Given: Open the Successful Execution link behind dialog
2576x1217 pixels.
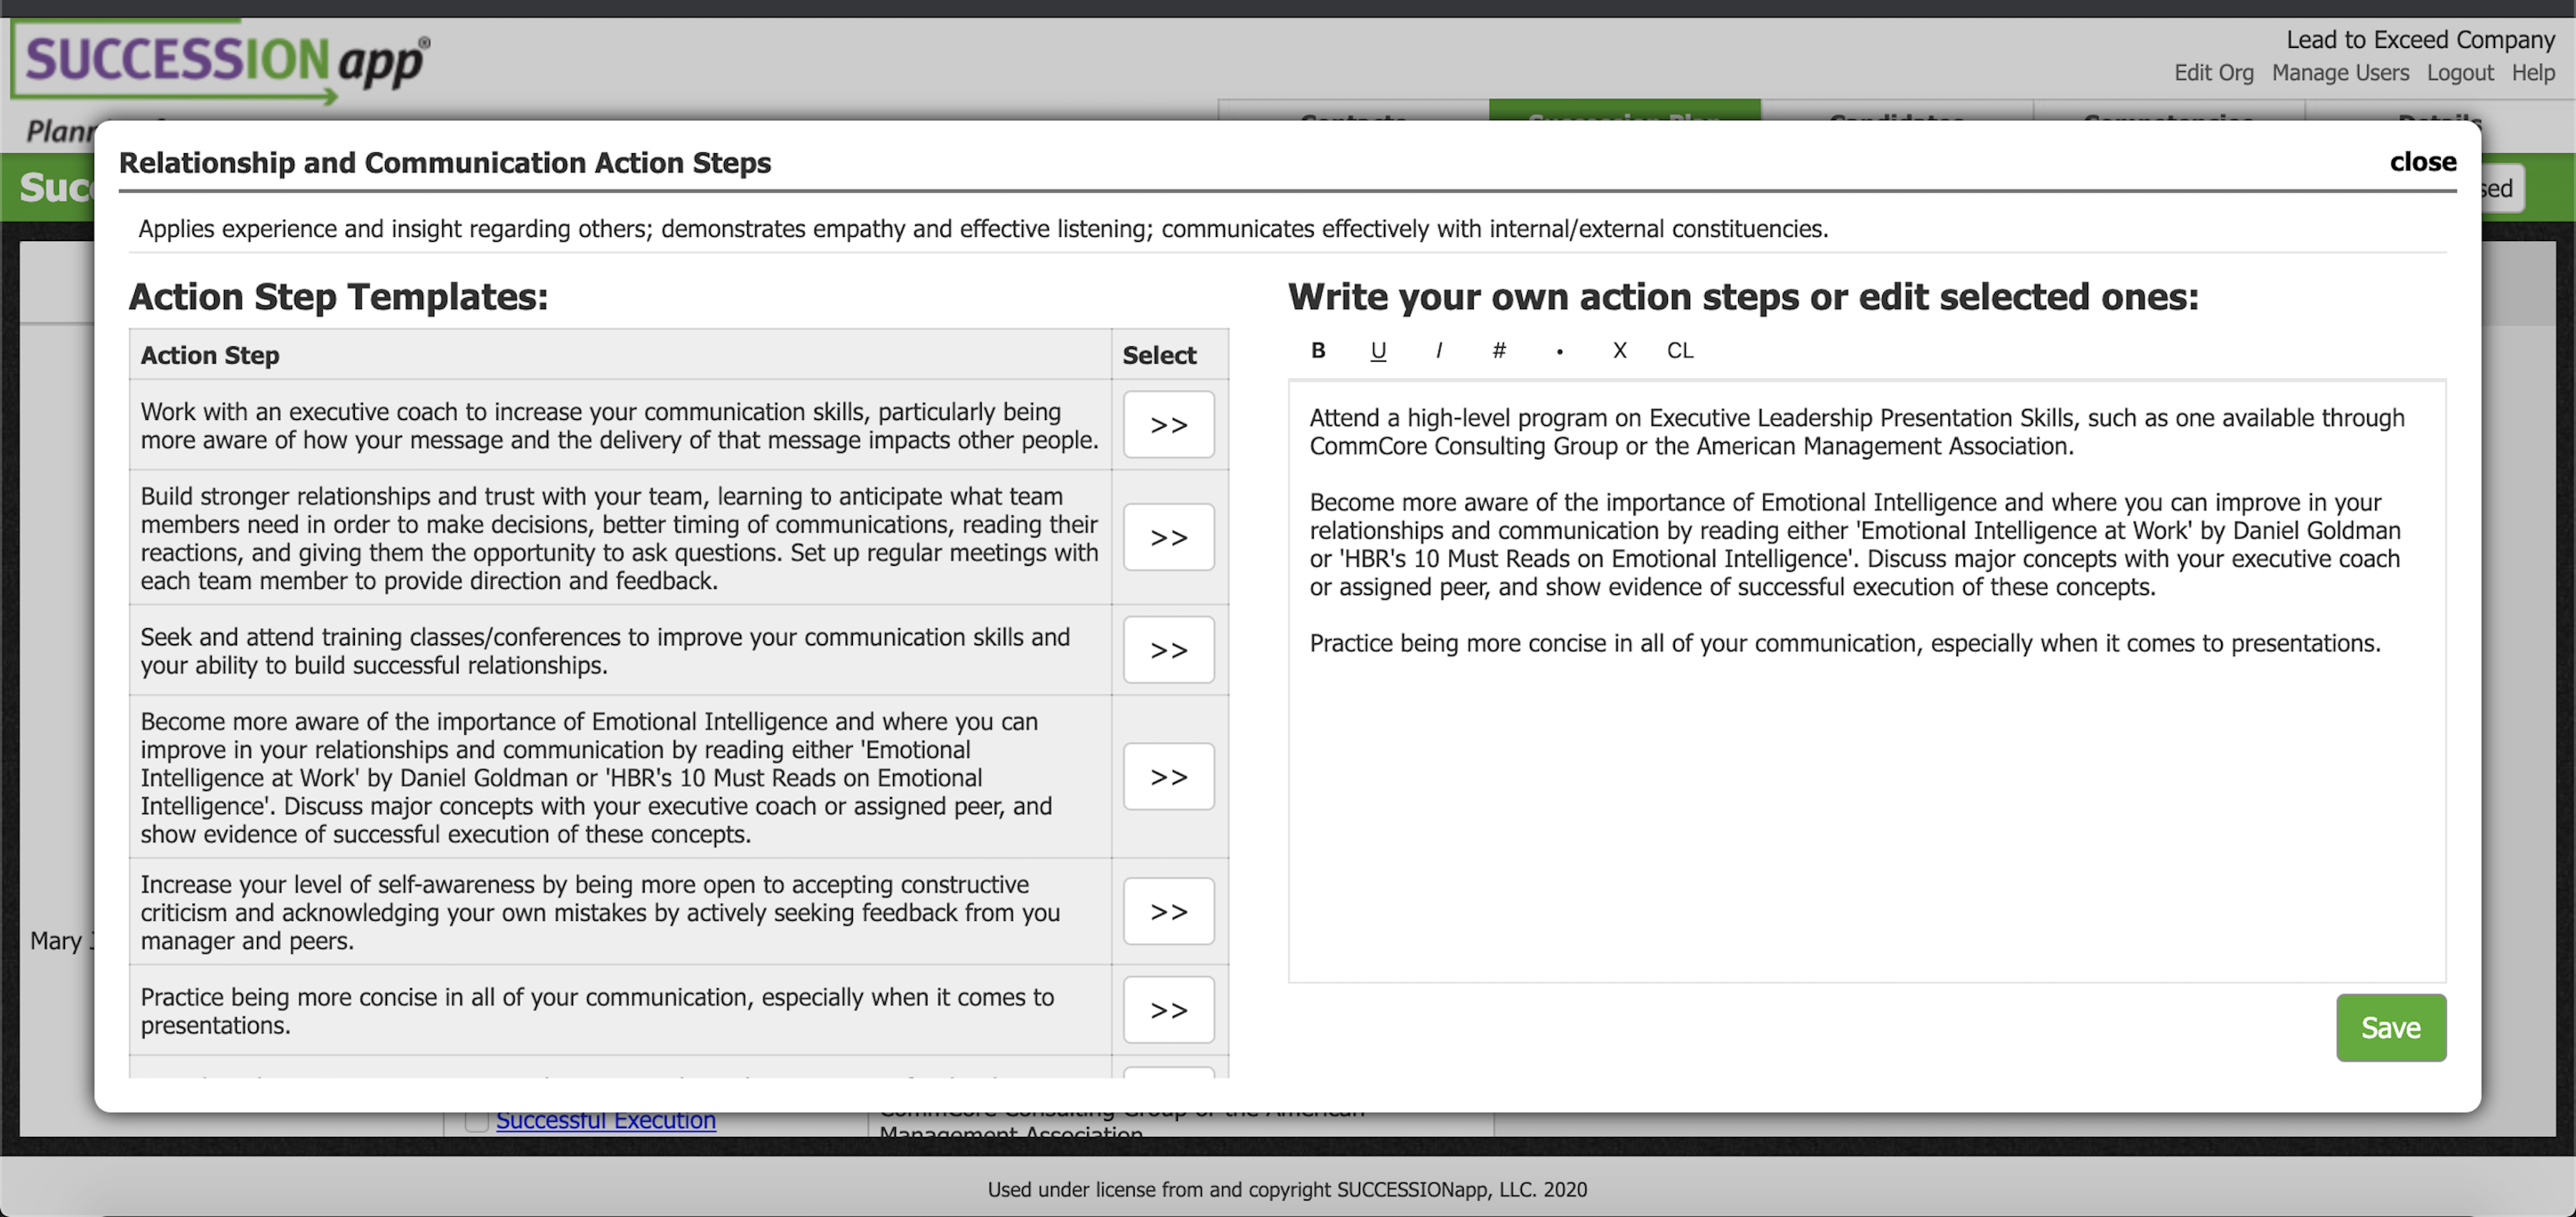Looking at the screenshot, I should point(606,1121).
